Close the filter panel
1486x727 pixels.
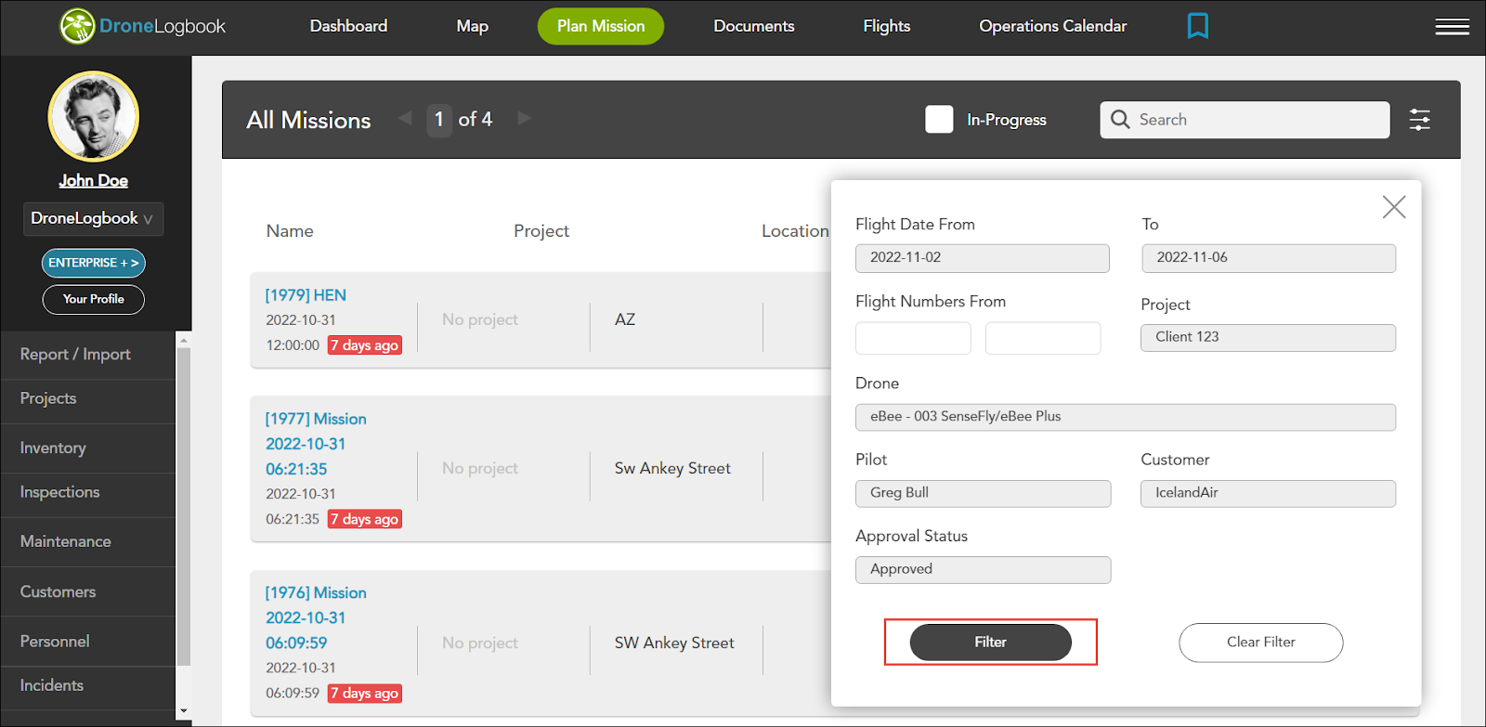pyautogui.click(x=1394, y=206)
